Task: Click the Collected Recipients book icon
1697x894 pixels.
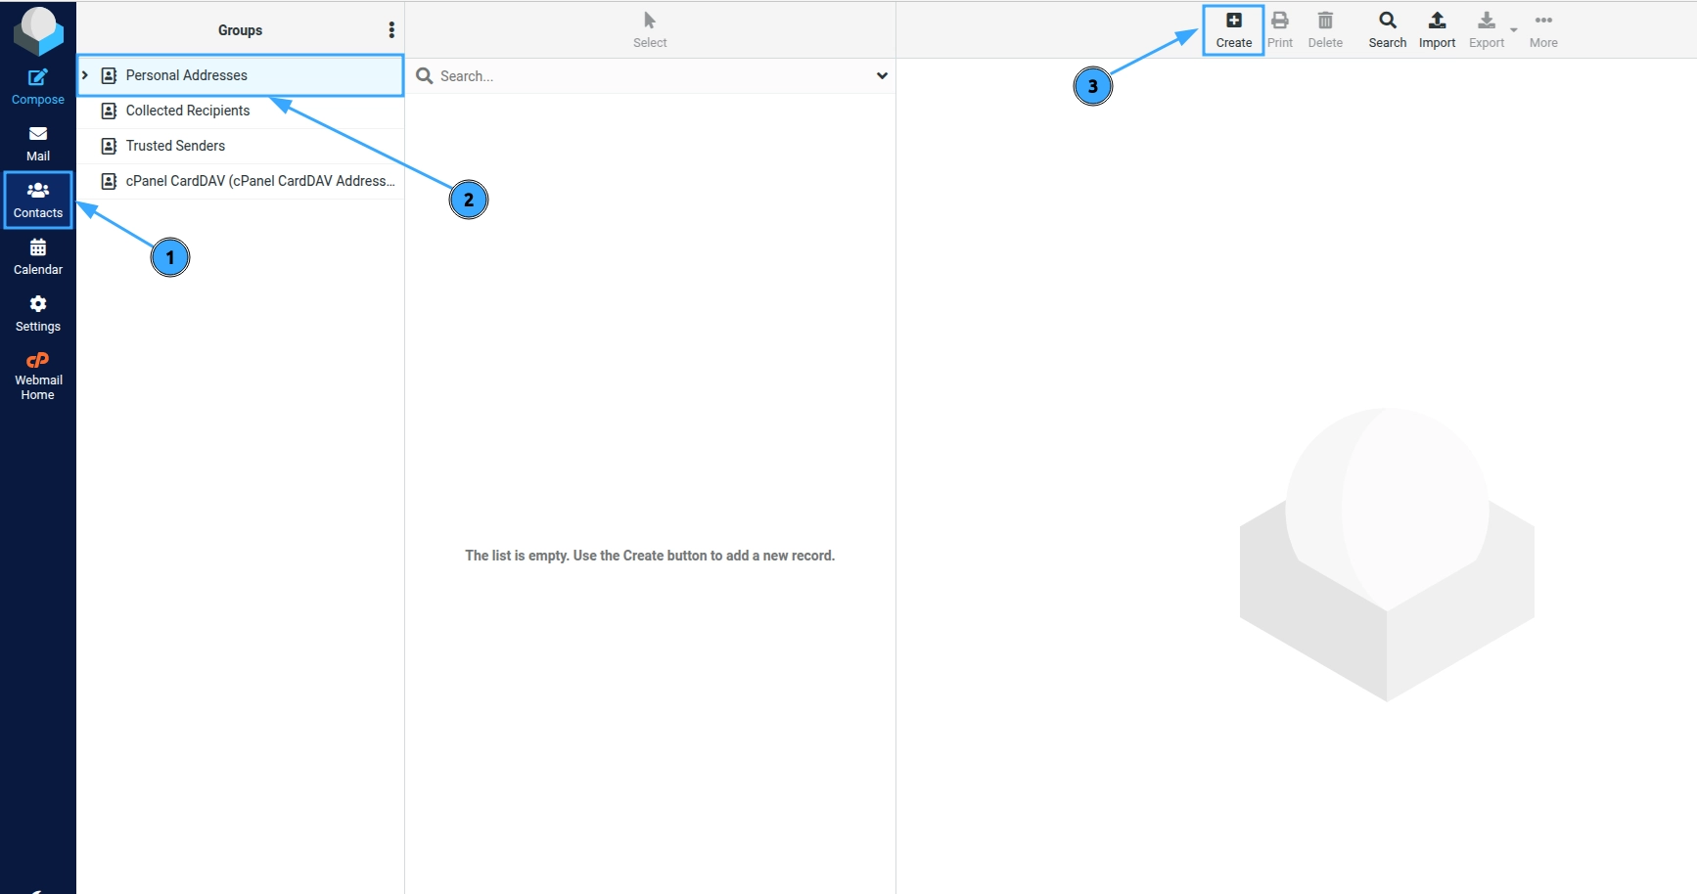Action: click(110, 111)
